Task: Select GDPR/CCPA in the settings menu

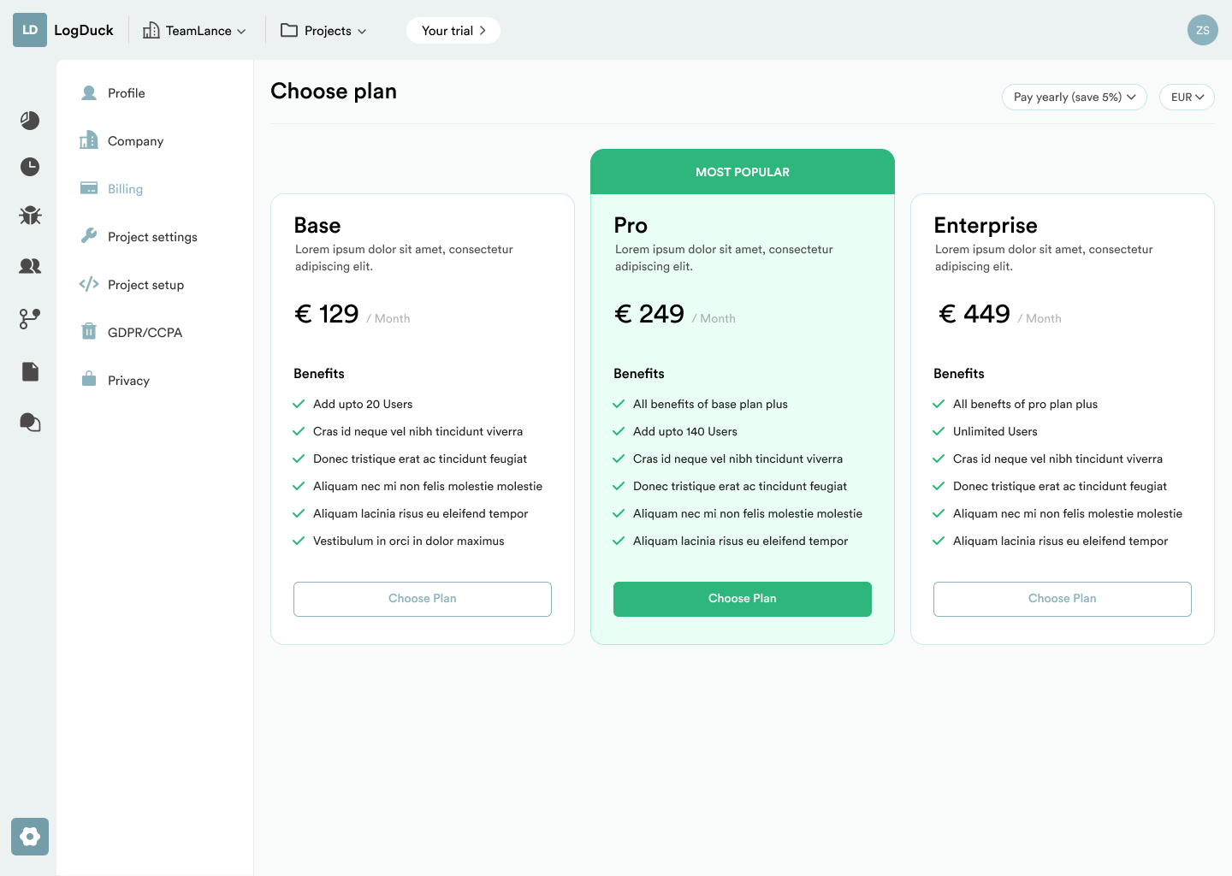Action: (x=145, y=333)
